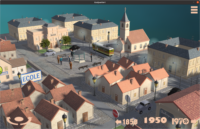
Task: Click the right arrow after 1970
Action: click(x=194, y=121)
